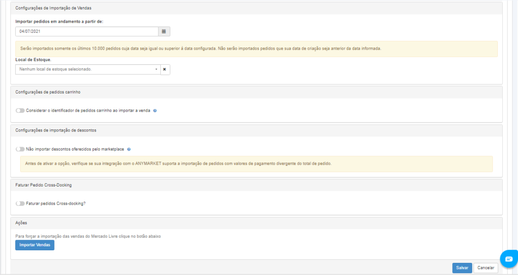Click the import start date field

87,31
